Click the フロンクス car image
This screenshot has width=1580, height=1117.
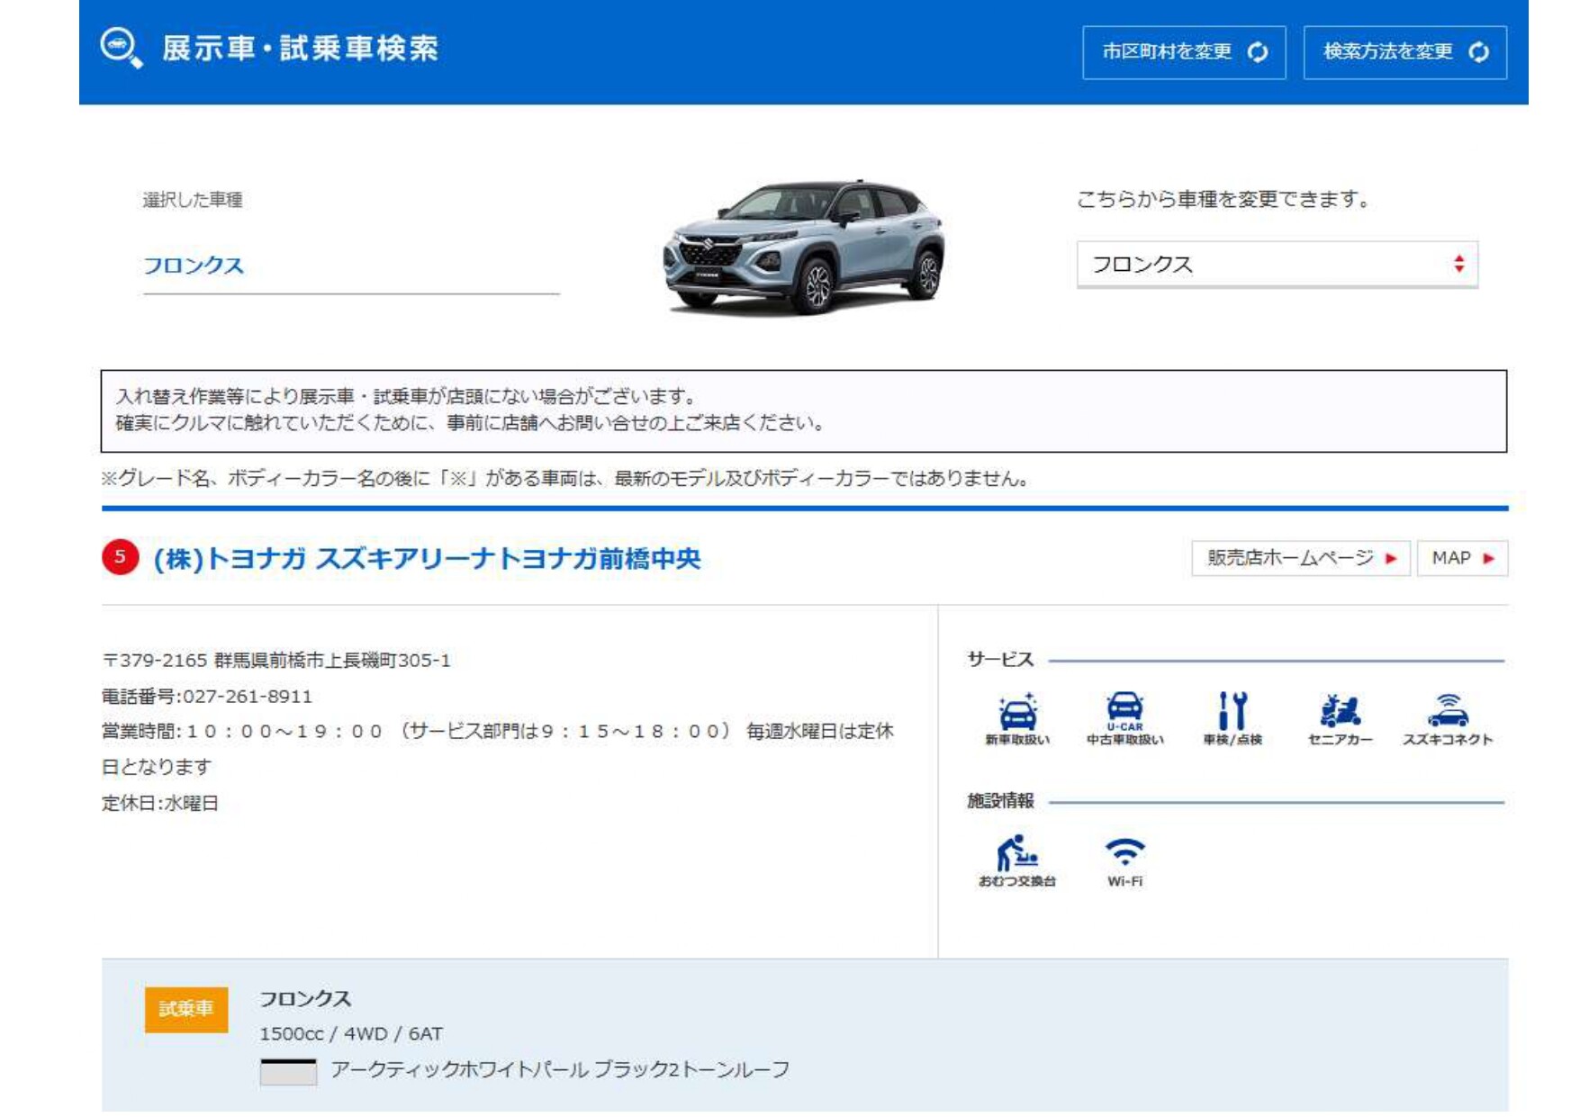[804, 247]
